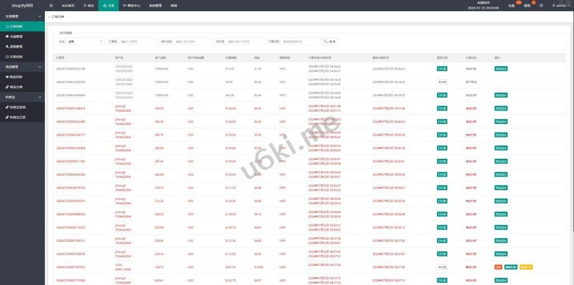Open 充值 notifications with badge in header
The height and width of the screenshot is (285, 574).
click(511, 5)
